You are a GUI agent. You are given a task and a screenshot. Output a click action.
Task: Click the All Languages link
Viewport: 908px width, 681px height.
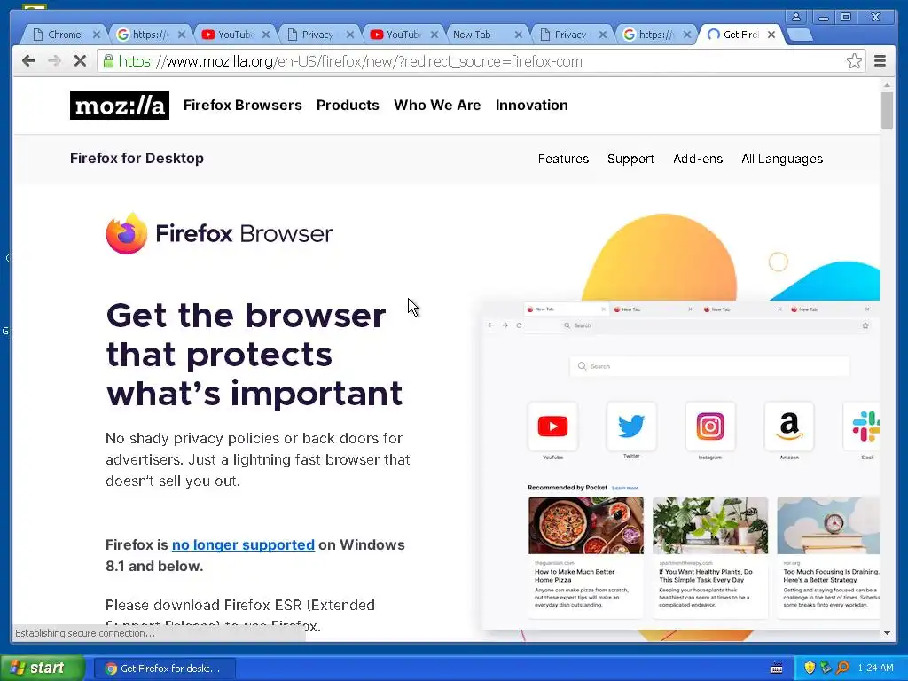click(x=782, y=159)
